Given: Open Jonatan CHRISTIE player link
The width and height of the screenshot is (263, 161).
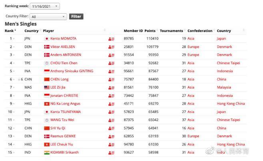Looking at the screenshot, I should pos(64,96).
